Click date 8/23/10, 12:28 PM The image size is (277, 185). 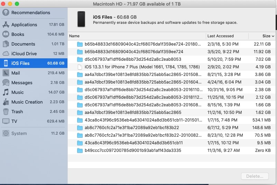(x=225, y=135)
